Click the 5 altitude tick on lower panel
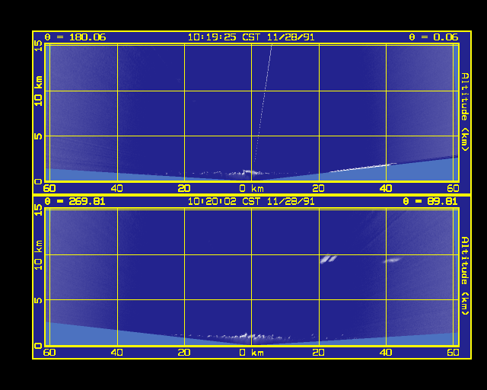The height and width of the screenshot is (390, 487). 38,300
